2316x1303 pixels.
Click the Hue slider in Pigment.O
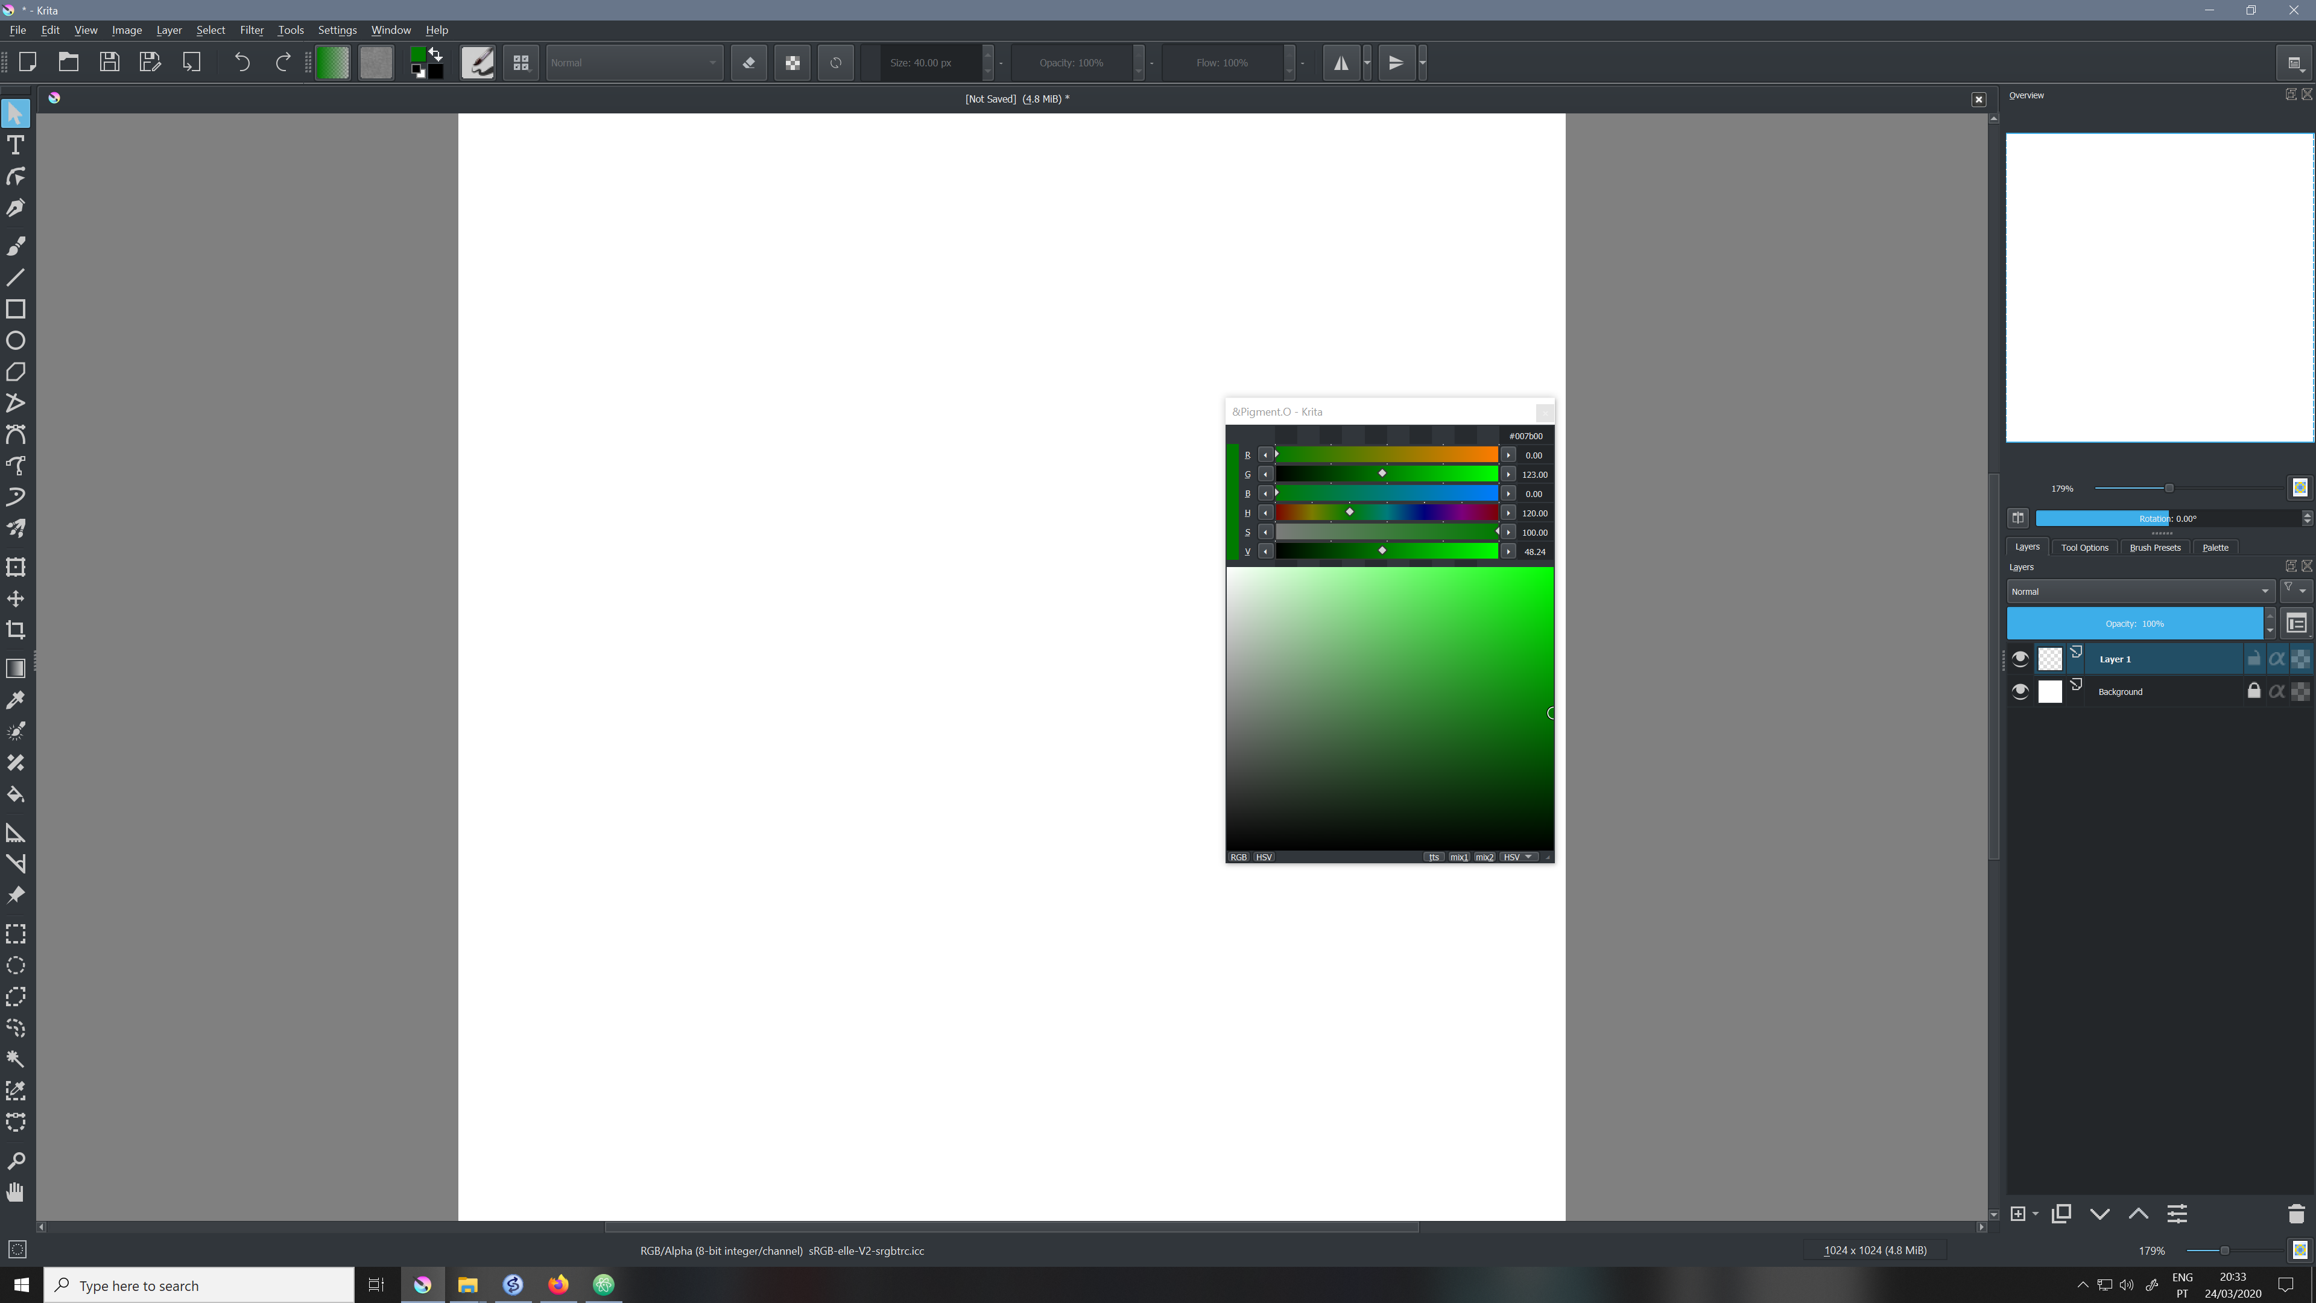pos(1387,513)
